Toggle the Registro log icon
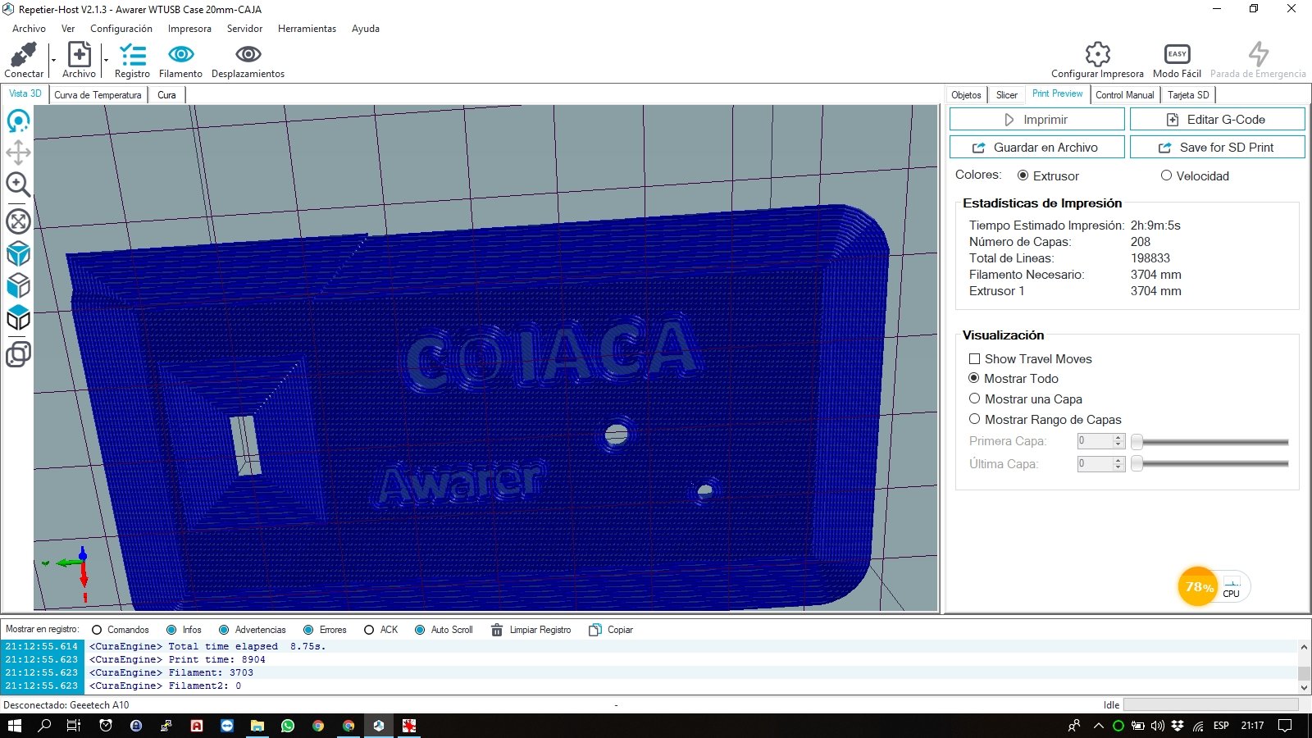Viewport: 1312px width, 738px height. pyautogui.click(x=132, y=55)
